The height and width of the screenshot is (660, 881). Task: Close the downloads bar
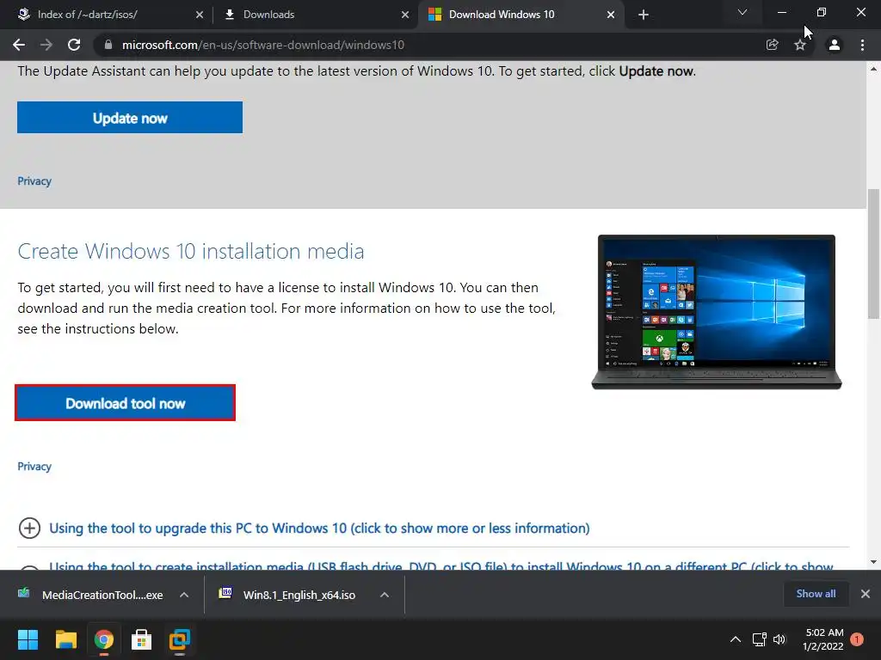tap(866, 594)
